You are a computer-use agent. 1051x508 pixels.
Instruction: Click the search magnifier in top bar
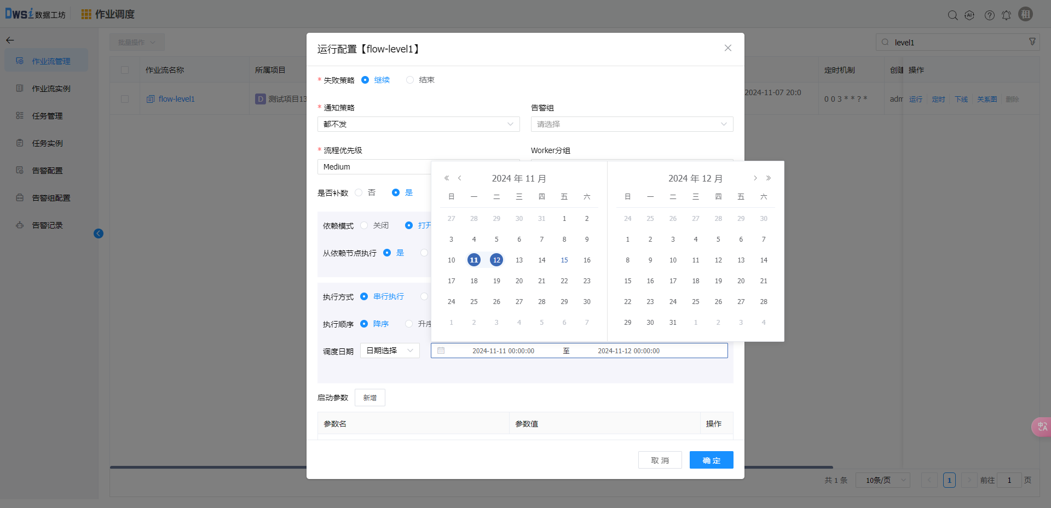coord(952,15)
